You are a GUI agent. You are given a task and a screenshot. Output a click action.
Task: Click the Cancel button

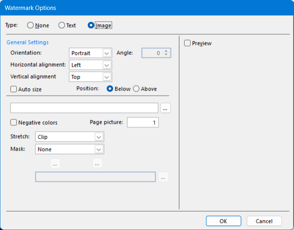[264, 221]
